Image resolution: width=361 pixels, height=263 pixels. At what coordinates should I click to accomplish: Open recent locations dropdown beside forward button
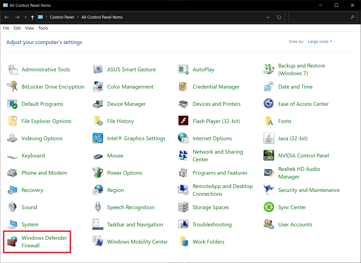[25, 17]
